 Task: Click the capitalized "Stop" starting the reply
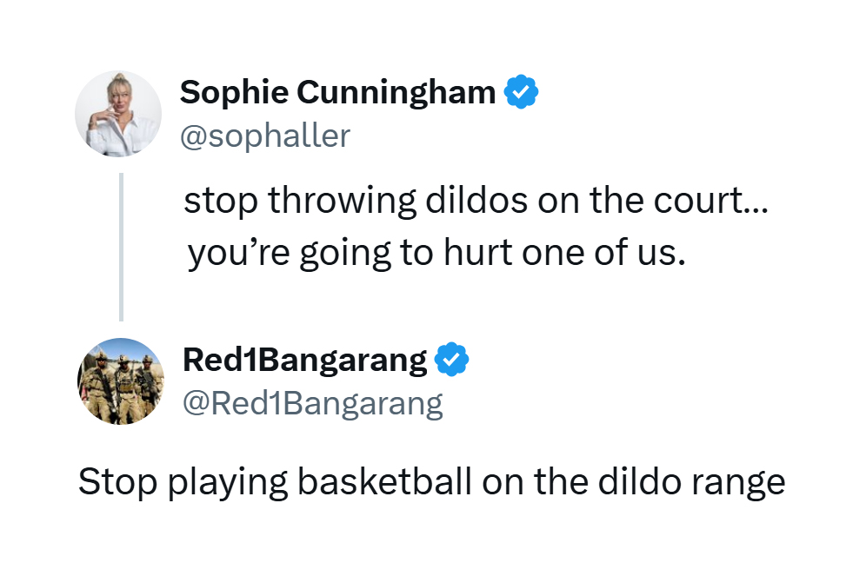117,483
